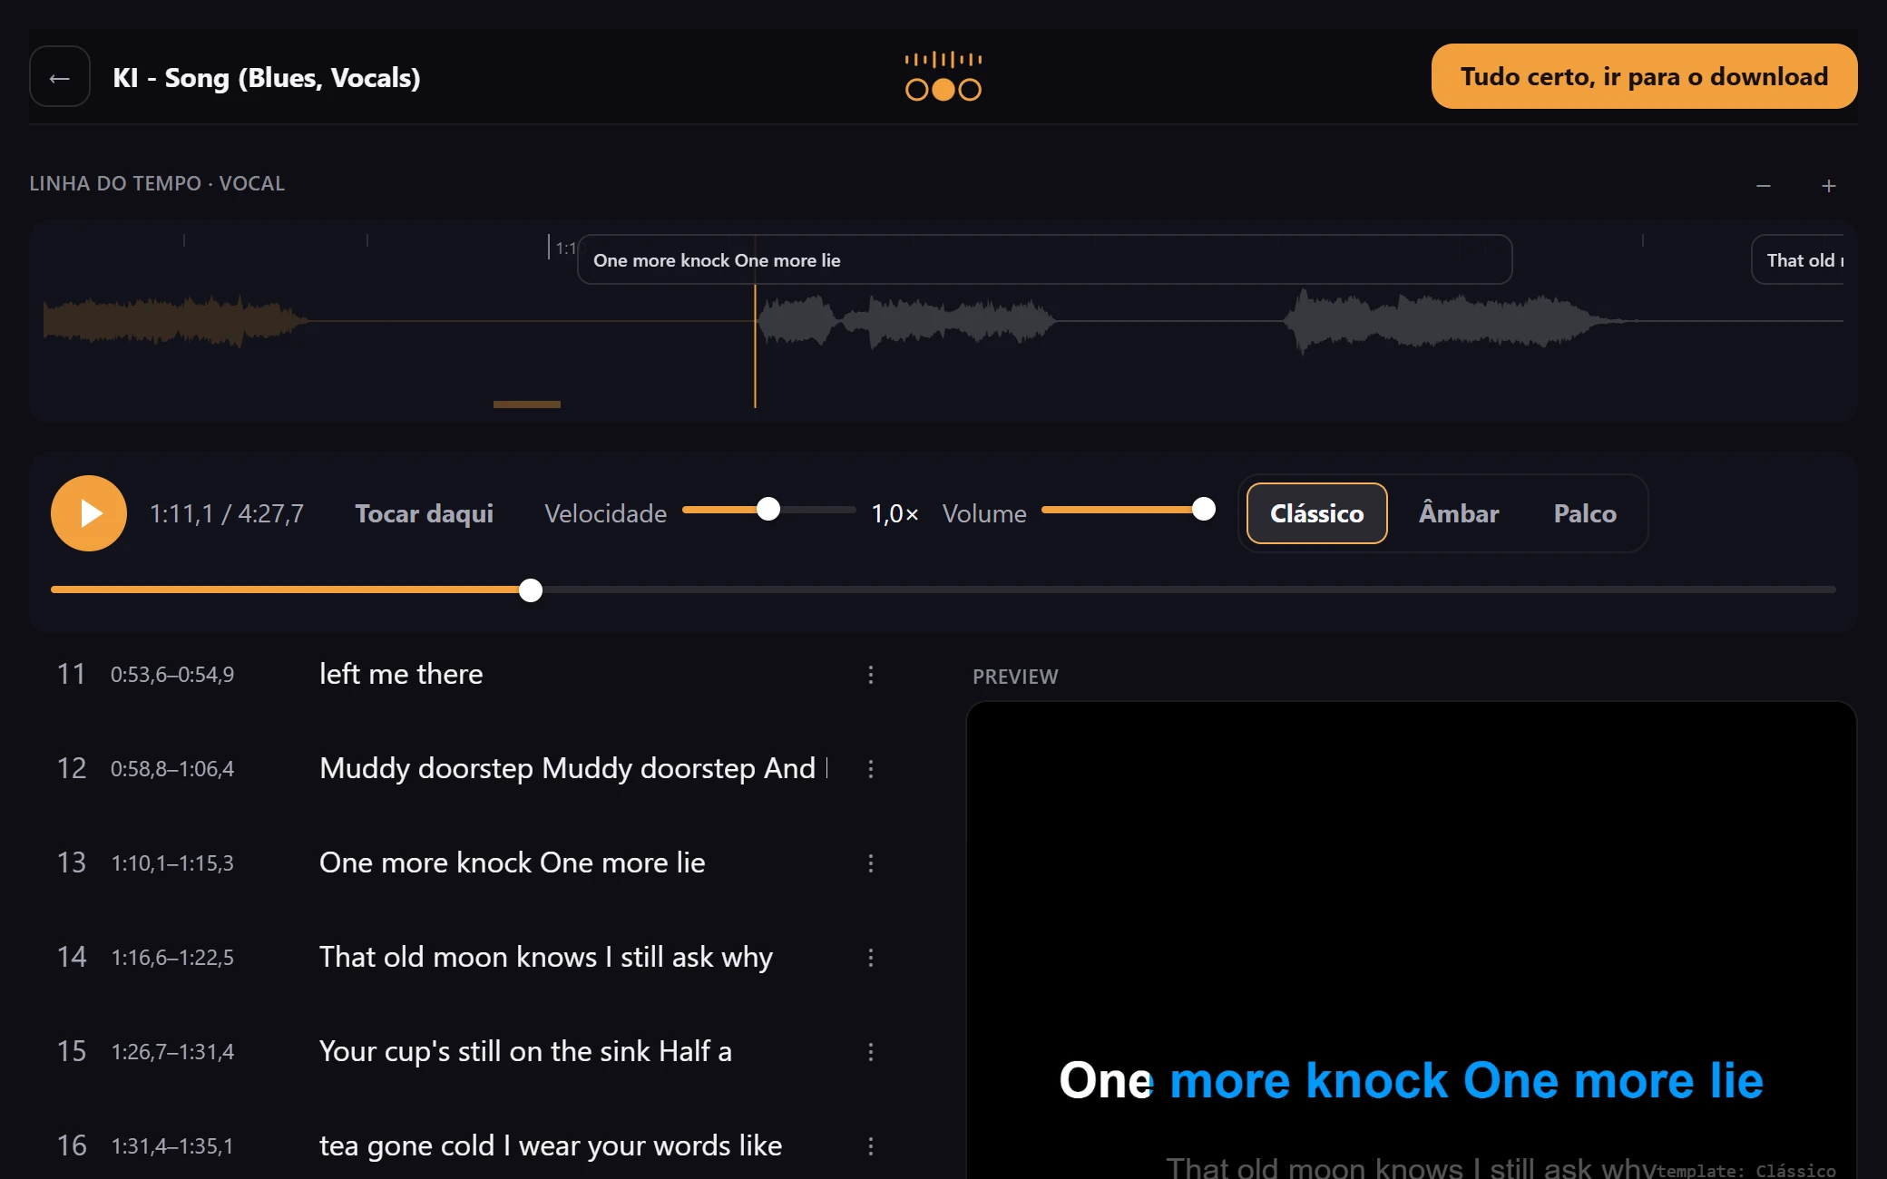Select lyric line 13 'One more knock One more lie'

[513, 863]
